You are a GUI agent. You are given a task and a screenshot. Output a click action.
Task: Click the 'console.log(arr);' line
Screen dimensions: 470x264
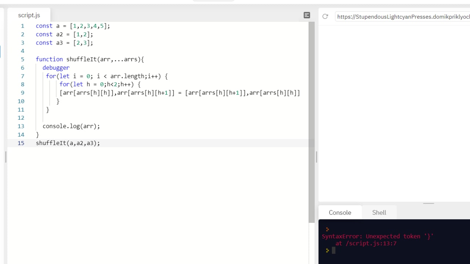pos(71,126)
